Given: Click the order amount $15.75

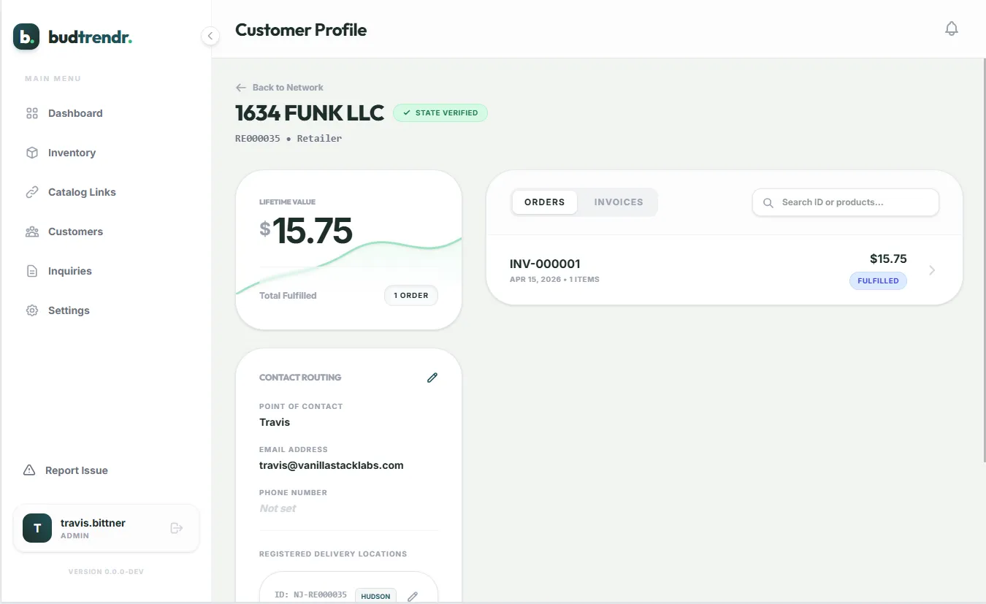Looking at the screenshot, I should coord(888,259).
